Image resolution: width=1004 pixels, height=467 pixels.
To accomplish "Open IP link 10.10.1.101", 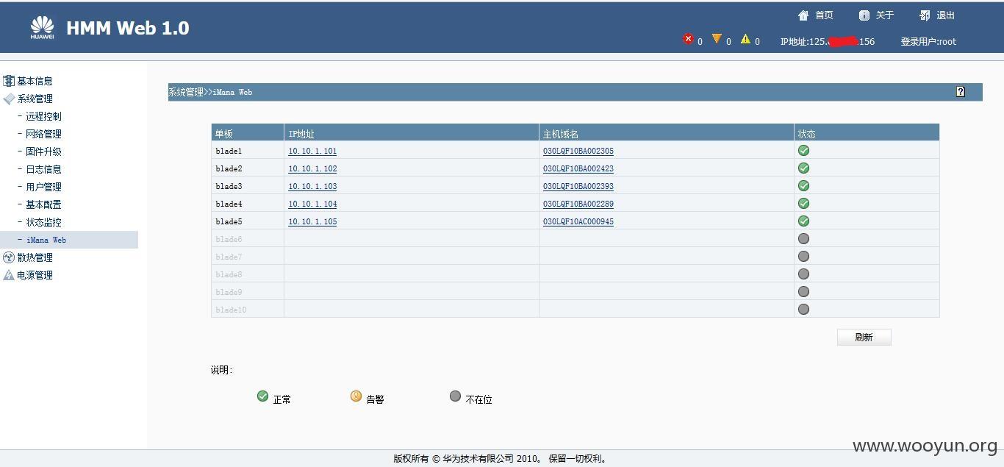I will [312, 151].
